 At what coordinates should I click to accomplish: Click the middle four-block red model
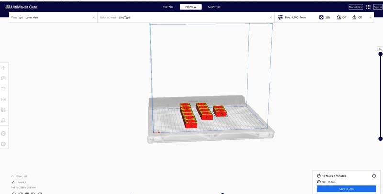pos(204,111)
